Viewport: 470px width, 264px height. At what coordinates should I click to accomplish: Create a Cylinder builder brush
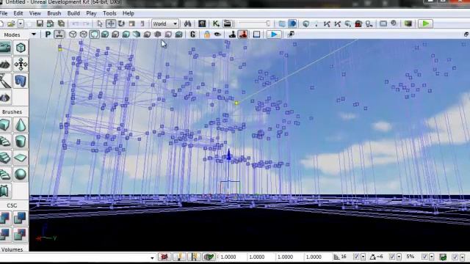pos(21,142)
